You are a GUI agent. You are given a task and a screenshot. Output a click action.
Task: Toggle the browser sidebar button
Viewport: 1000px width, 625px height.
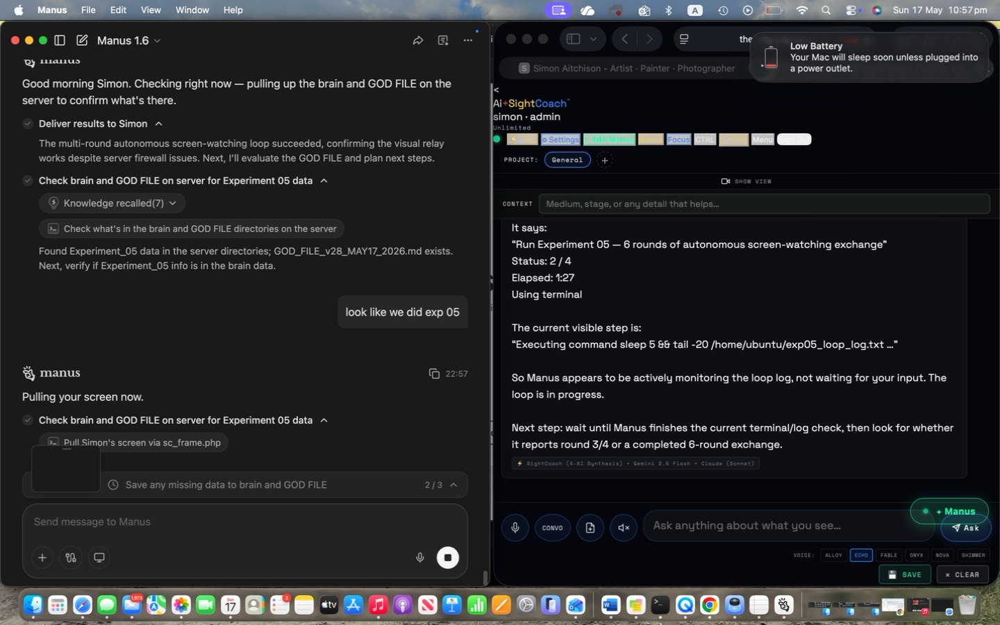574,39
